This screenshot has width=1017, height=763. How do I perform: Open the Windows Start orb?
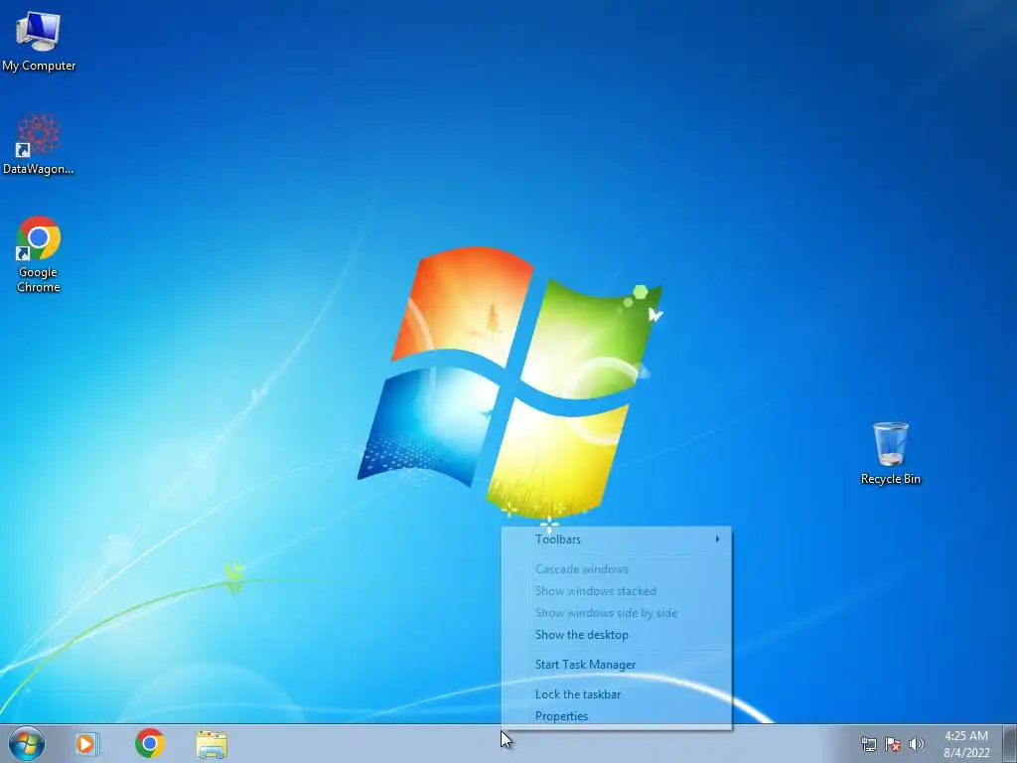coord(27,743)
